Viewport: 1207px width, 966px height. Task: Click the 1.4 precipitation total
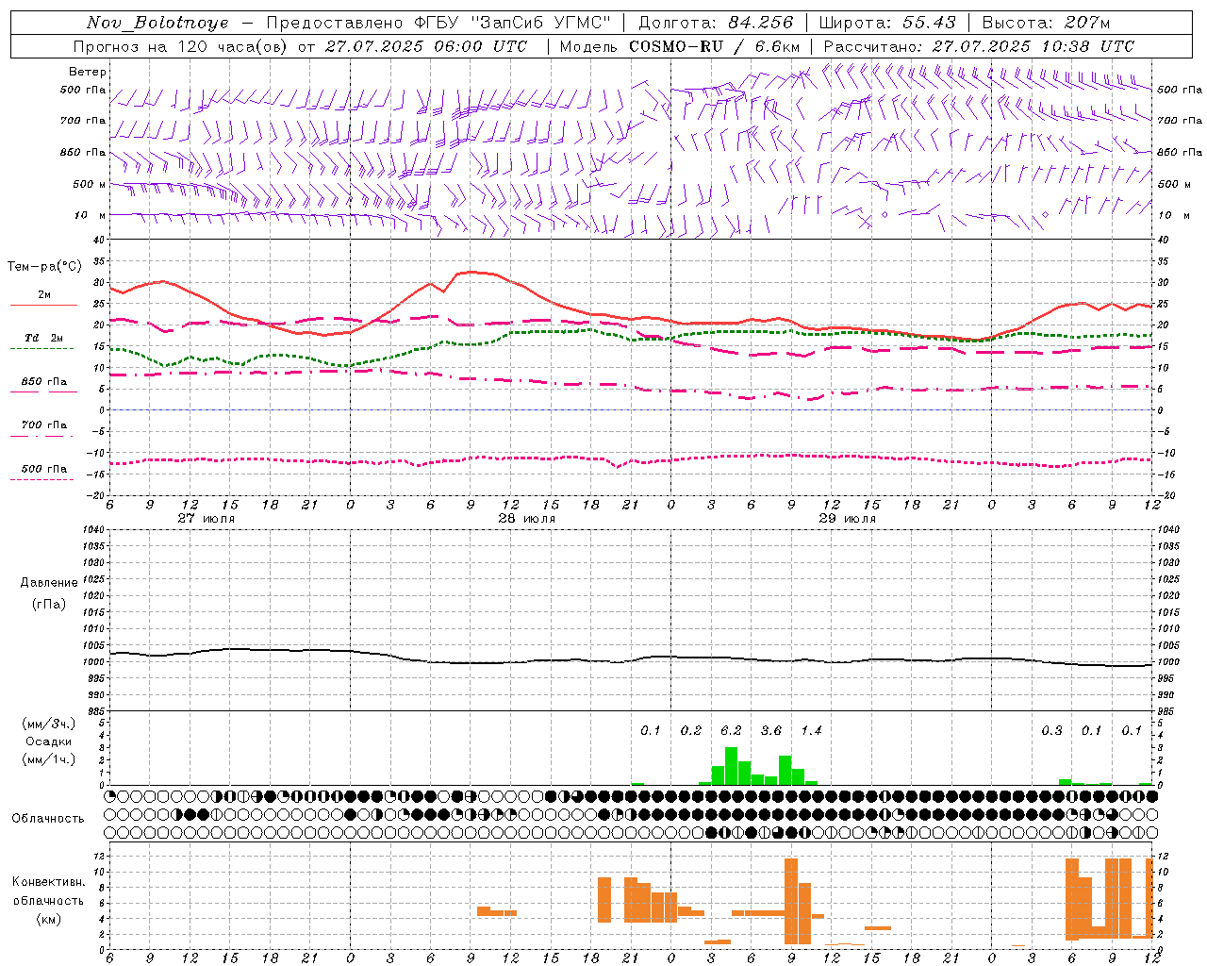click(811, 730)
